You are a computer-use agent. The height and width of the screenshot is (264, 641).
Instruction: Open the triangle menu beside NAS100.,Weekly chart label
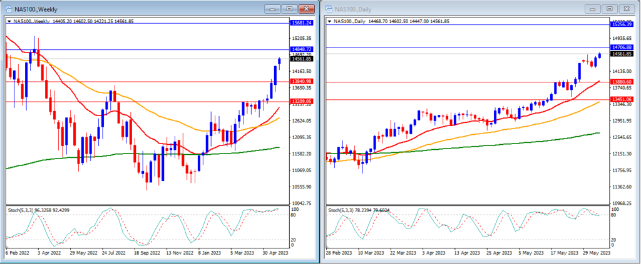click(x=9, y=21)
